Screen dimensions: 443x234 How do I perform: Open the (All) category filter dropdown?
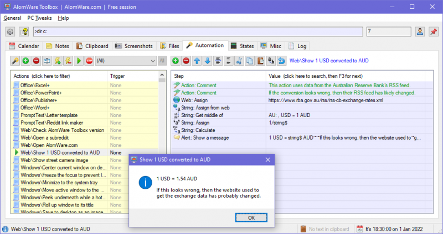pyautogui.click(x=126, y=61)
